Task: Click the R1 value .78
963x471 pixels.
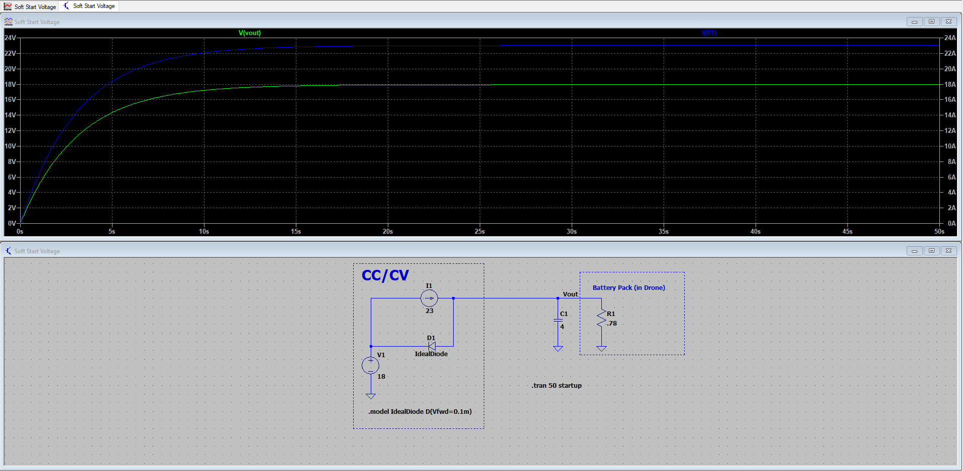Action: point(611,324)
